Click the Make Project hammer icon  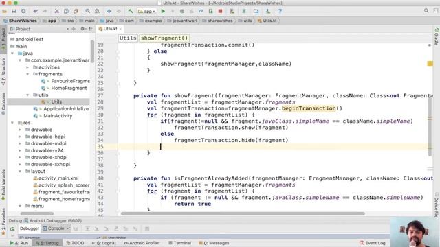tap(131, 11)
